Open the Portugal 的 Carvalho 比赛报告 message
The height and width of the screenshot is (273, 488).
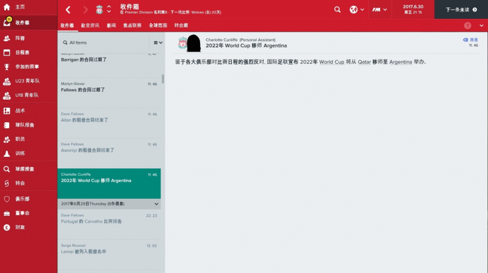[x=109, y=224]
